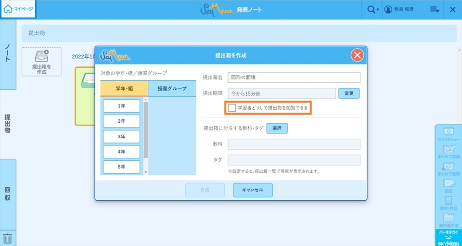Expand the hamburger menu dropdown in top bar
This screenshot has height=246, width=462.
point(434,10)
